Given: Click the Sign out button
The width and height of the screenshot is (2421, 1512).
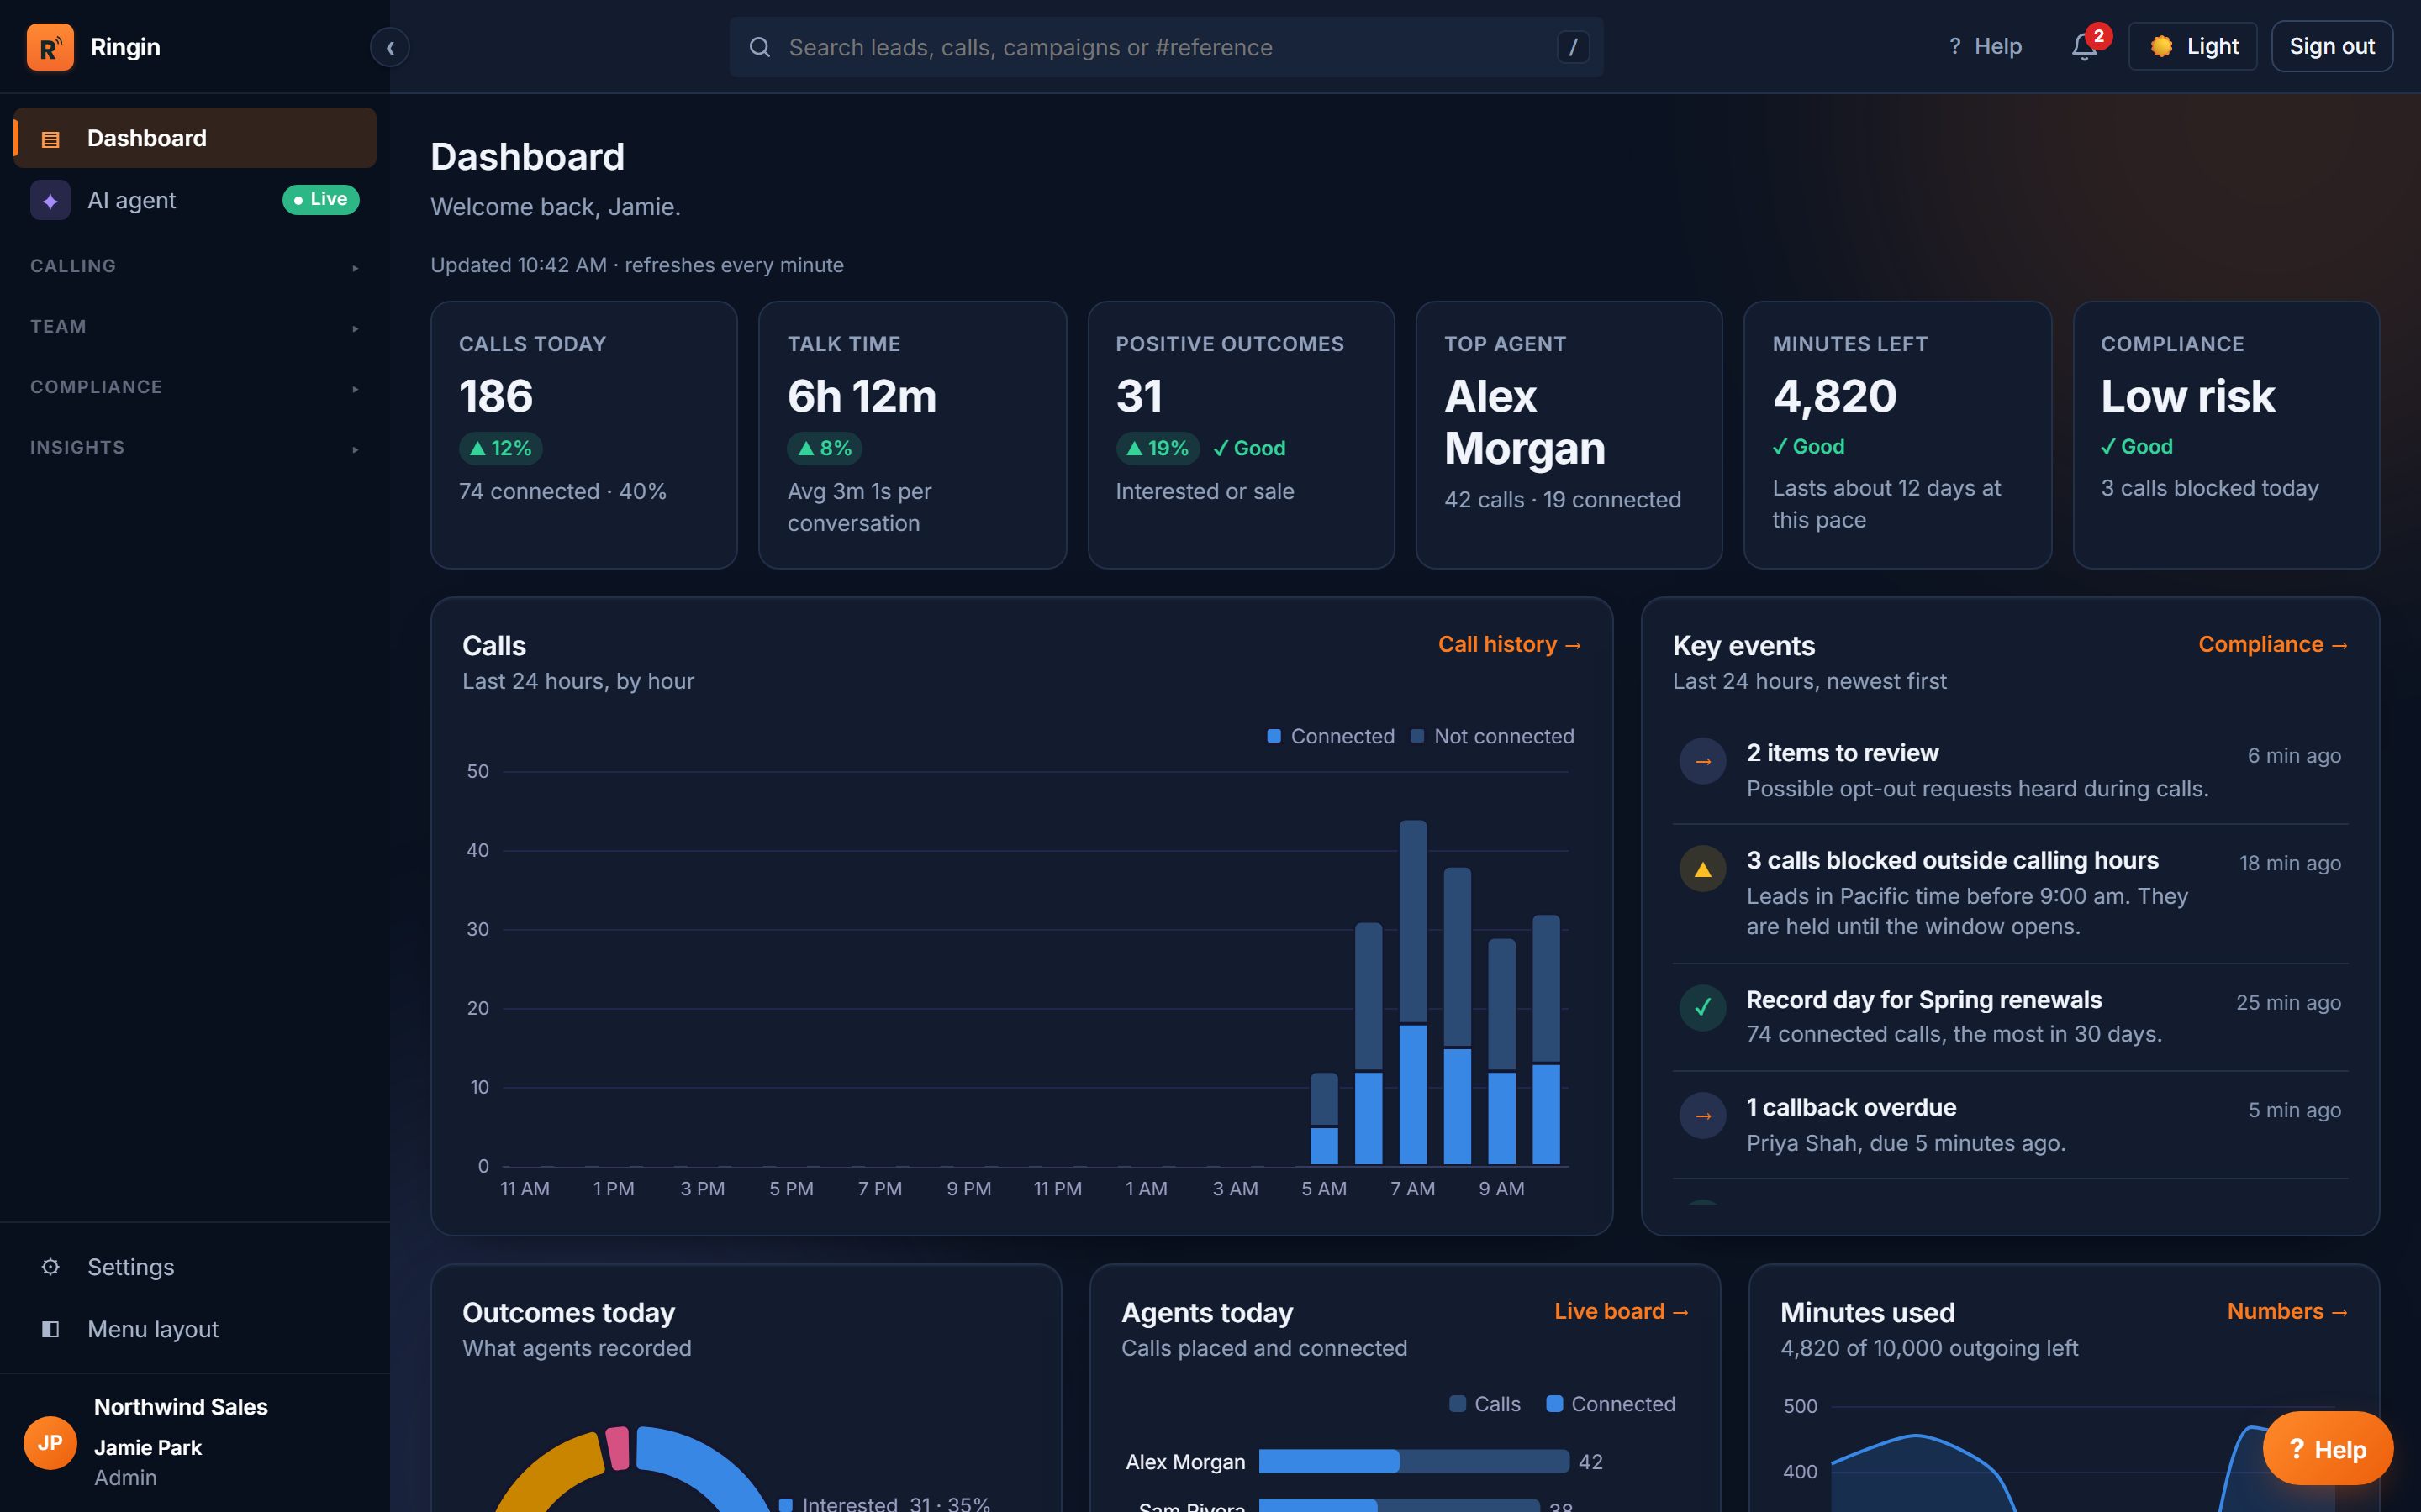Looking at the screenshot, I should pyautogui.click(x=2331, y=47).
